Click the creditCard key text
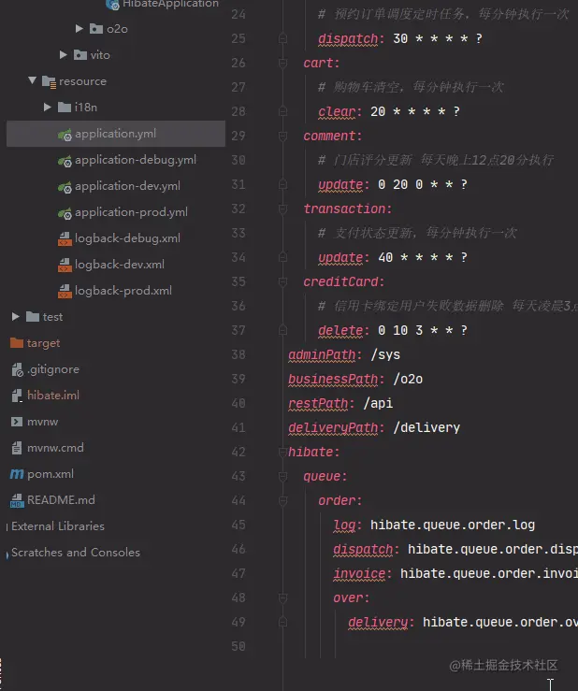The width and height of the screenshot is (578, 691). click(x=340, y=282)
